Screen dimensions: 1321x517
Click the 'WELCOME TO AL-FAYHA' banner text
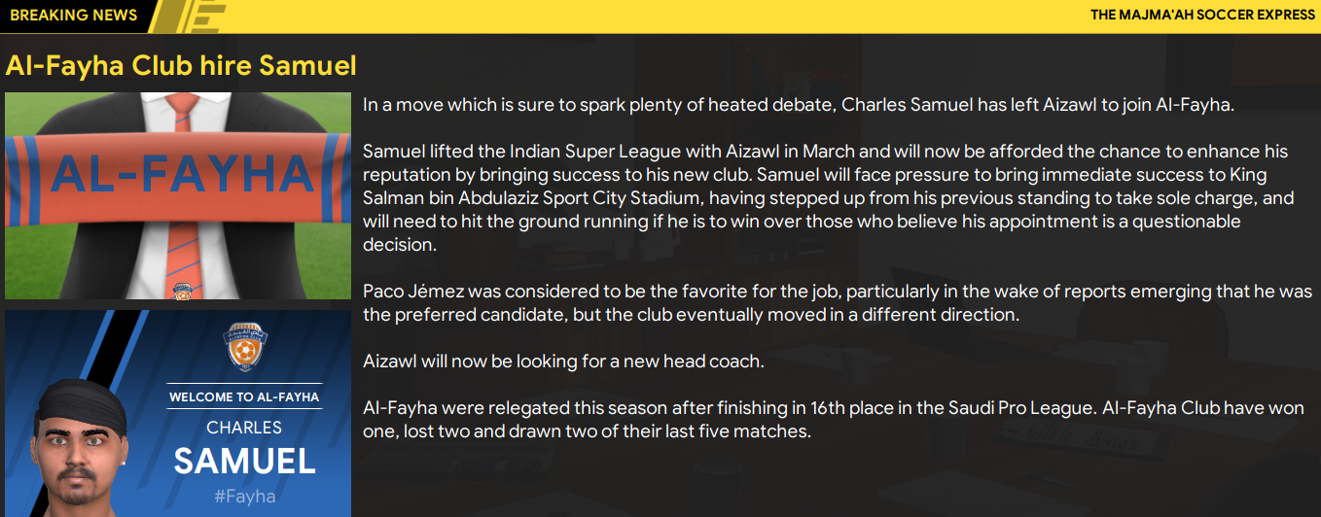[244, 396]
